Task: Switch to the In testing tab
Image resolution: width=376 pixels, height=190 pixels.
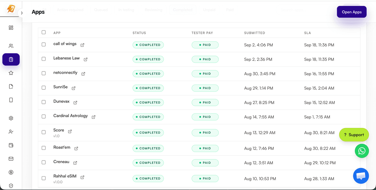Action: click(126, 10)
